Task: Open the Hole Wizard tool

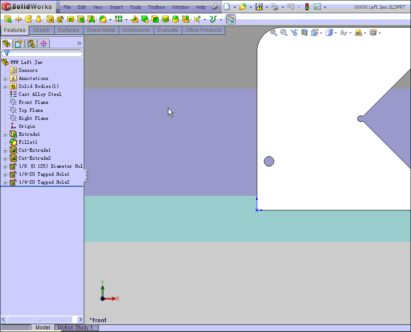Action: pyautogui.click(x=60, y=19)
